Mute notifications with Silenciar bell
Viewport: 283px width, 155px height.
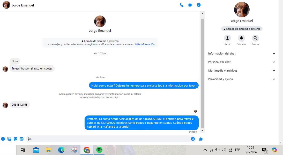242,38
